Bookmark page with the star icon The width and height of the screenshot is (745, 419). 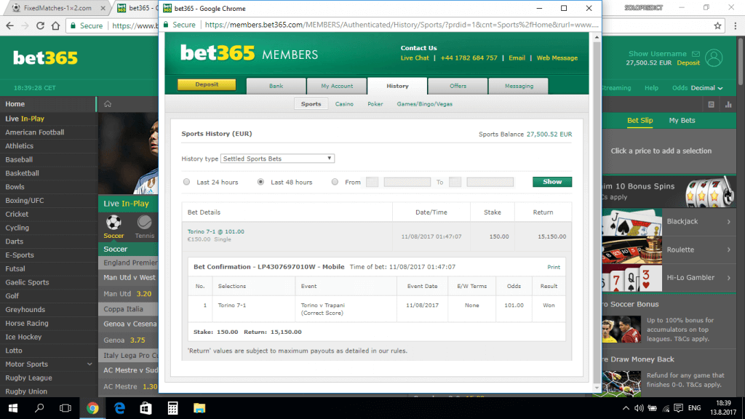(717, 25)
